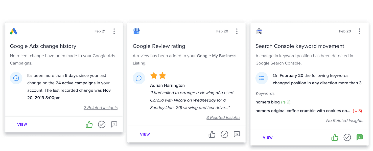Click the 'Keywords' section label
This screenshot has height=151, width=373.
tap(265, 93)
